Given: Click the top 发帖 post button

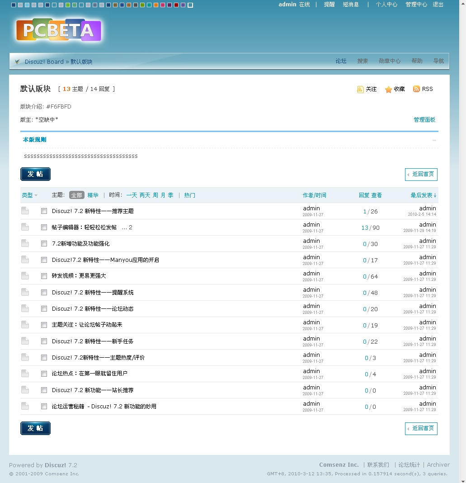Looking at the screenshot, I should coord(35,174).
